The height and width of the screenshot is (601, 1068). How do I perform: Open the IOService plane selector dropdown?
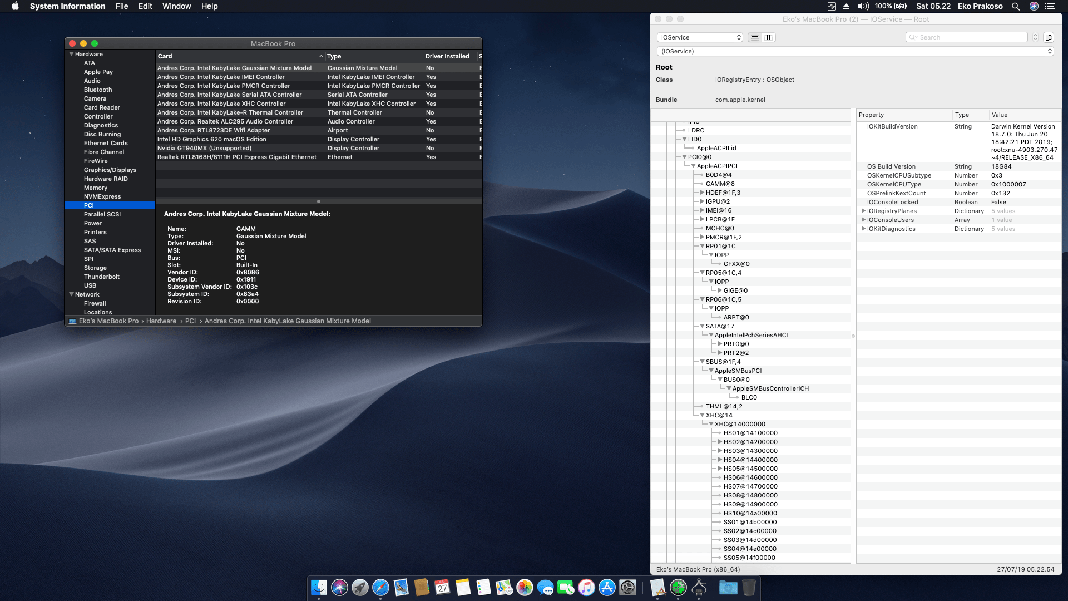tap(700, 37)
